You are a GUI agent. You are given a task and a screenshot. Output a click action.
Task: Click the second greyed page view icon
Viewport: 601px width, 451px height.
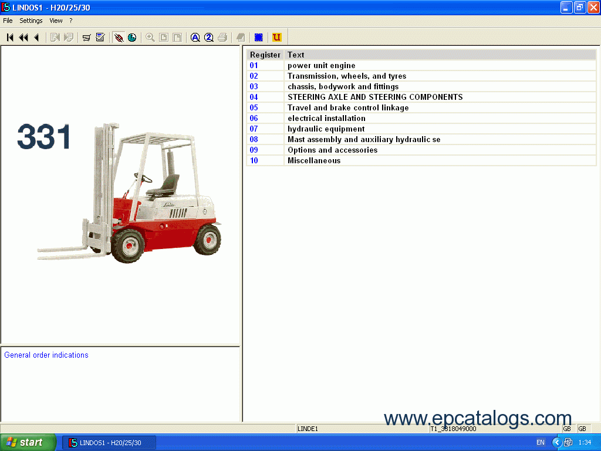tap(177, 37)
